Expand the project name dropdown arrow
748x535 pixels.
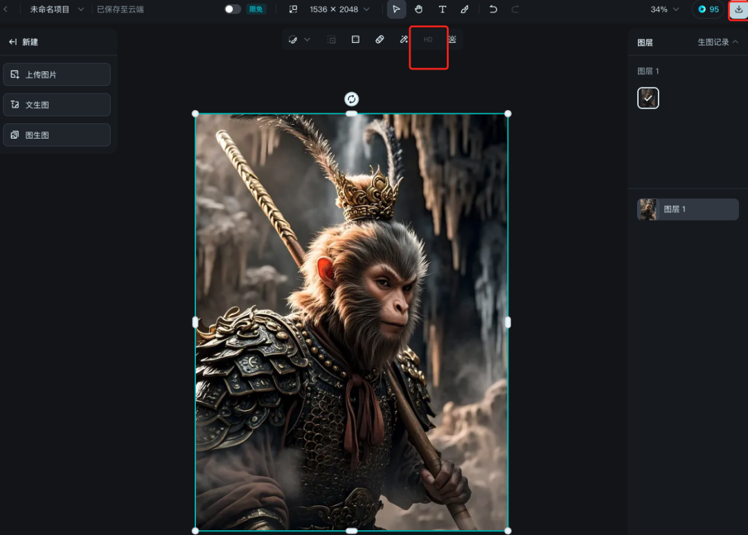pos(81,9)
